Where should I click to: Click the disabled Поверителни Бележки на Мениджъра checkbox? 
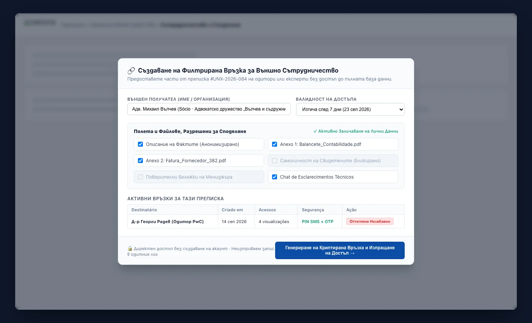pyautogui.click(x=140, y=177)
